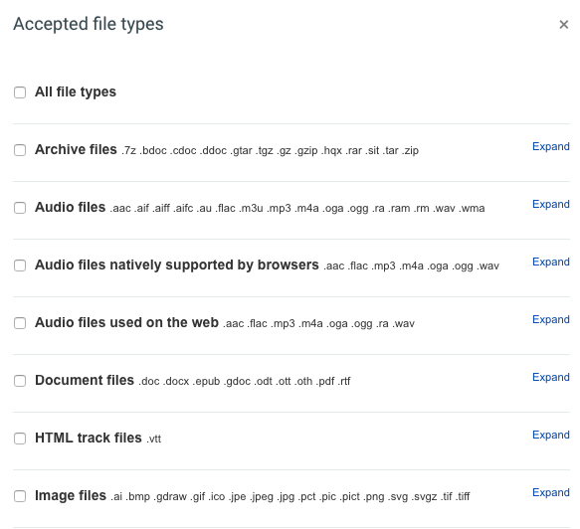This screenshot has width=580, height=529.
Task: Expand the Audio files group
Action: tap(551, 205)
